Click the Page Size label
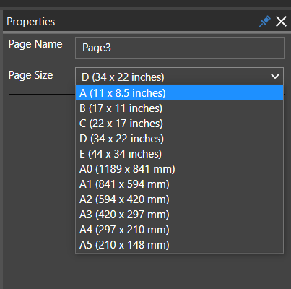291x289 pixels. coord(30,75)
